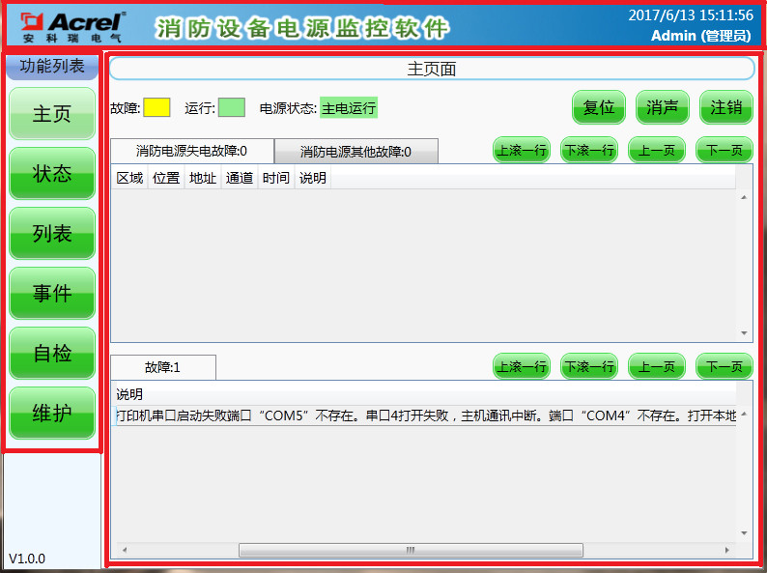Click the 时间 column header
This screenshot has width=767, height=573.
pos(275,178)
